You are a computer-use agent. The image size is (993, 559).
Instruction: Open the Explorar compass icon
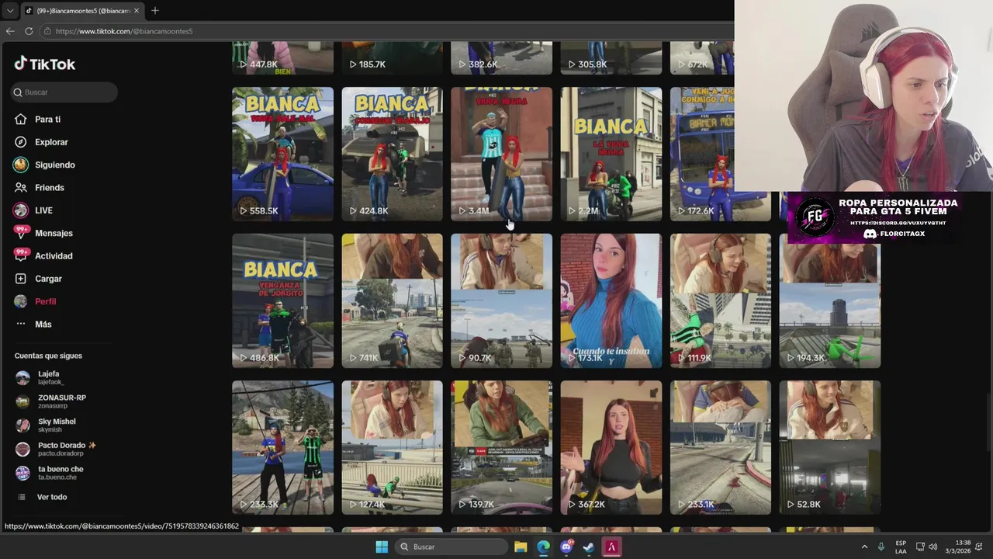click(21, 142)
